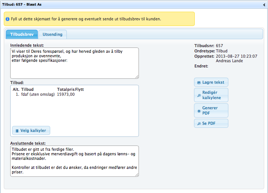Click the Totalpris column header
Screen dimensions: 268x193
click(x=66, y=89)
